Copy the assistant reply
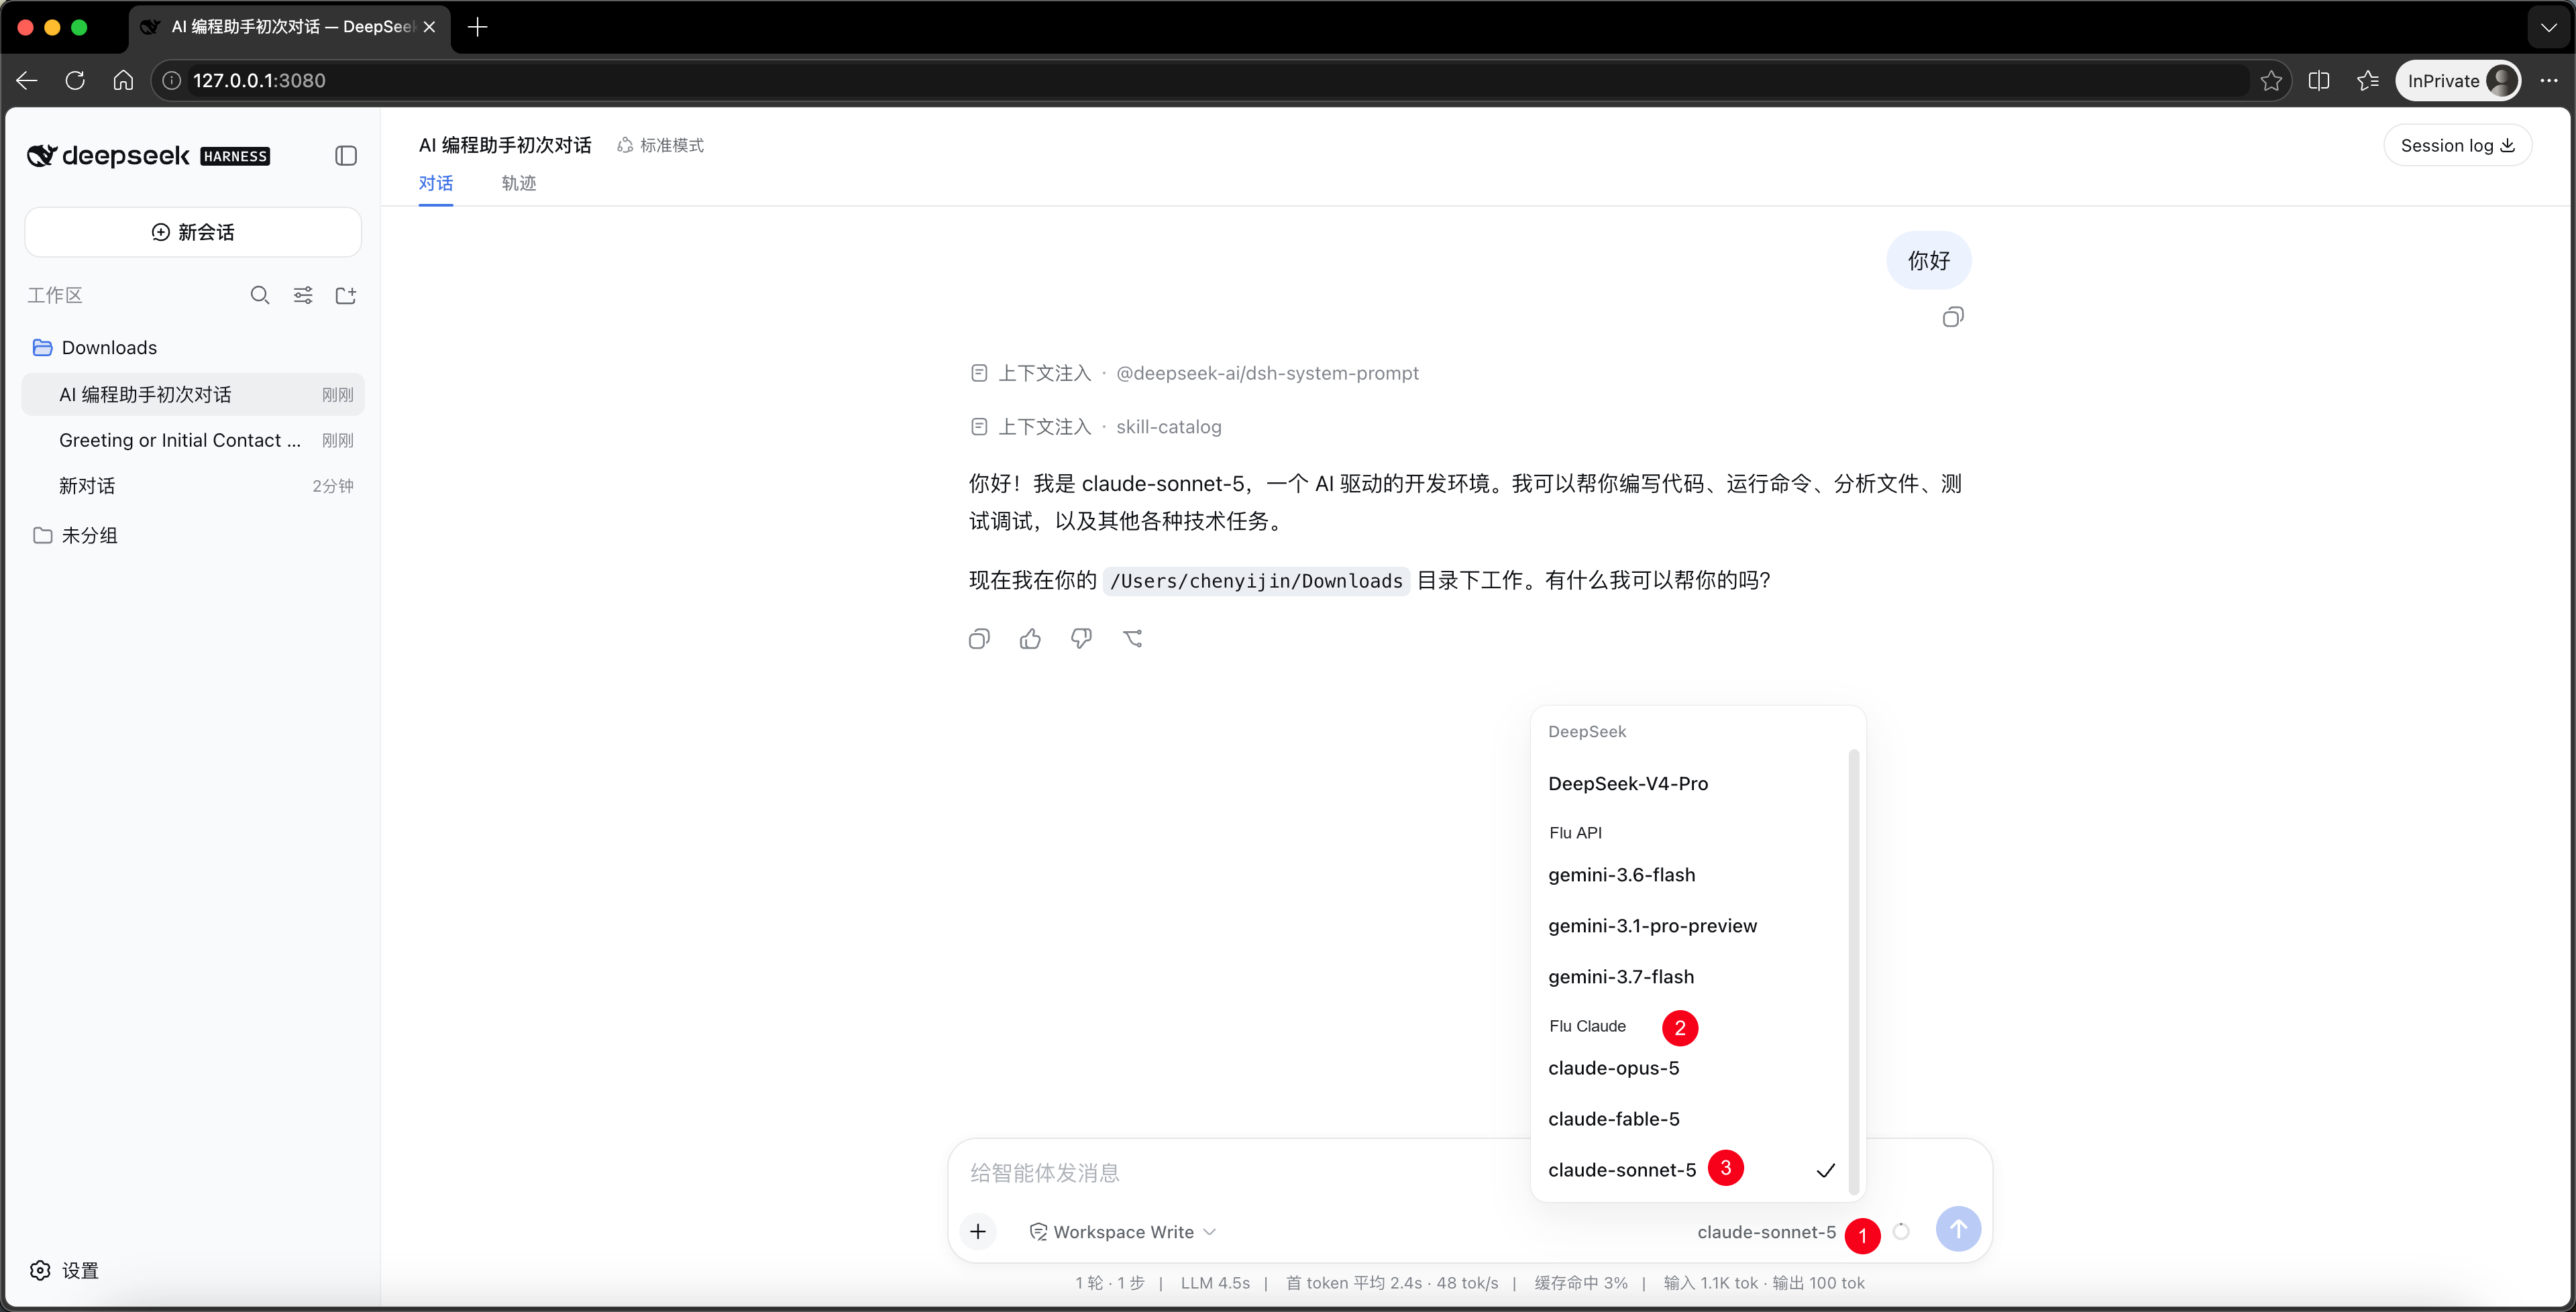Viewport: 2576px width, 1312px height. click(x=979, y=639)
